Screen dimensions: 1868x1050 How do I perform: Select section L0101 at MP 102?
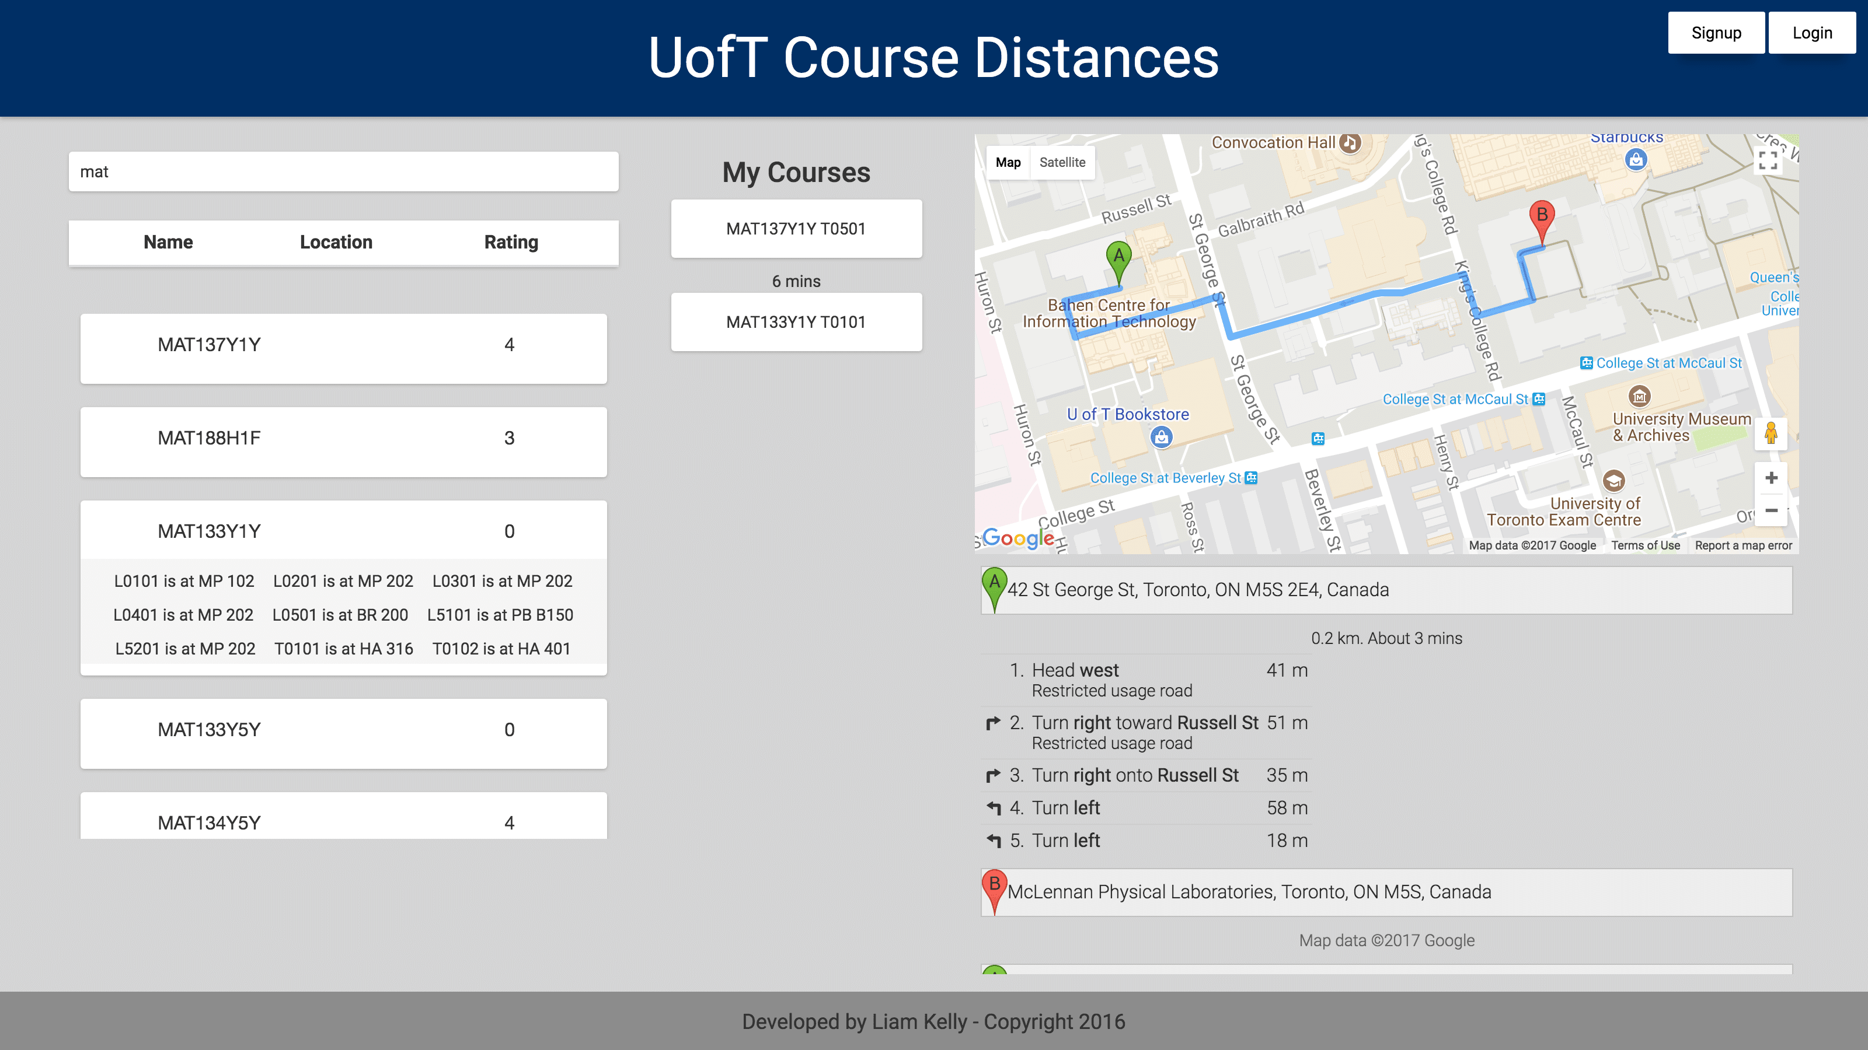click(184, 581)
